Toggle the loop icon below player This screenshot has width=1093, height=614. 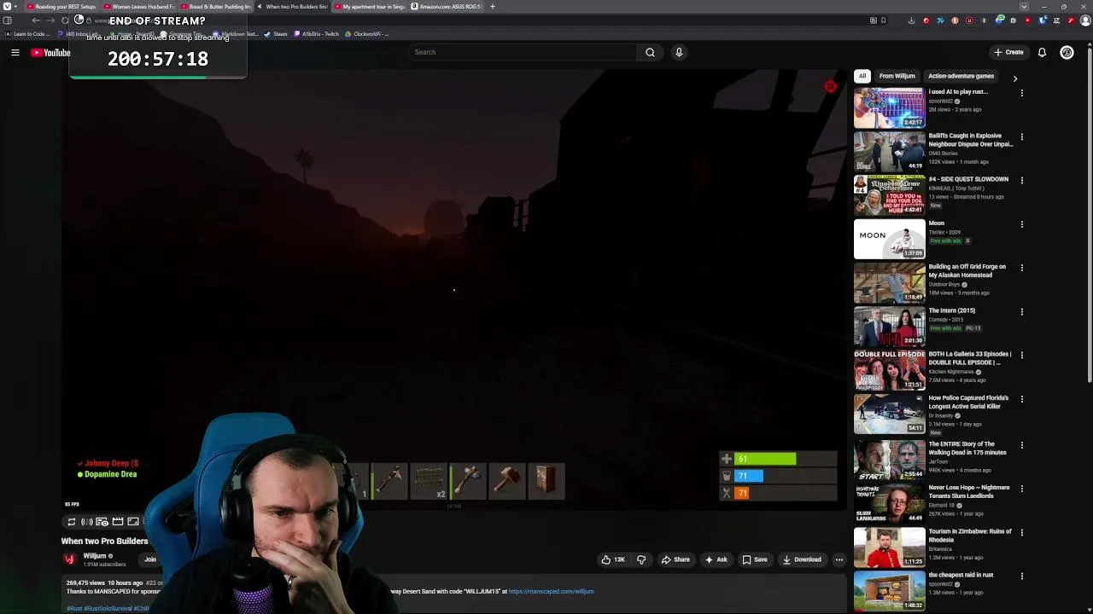coord(72,522)
